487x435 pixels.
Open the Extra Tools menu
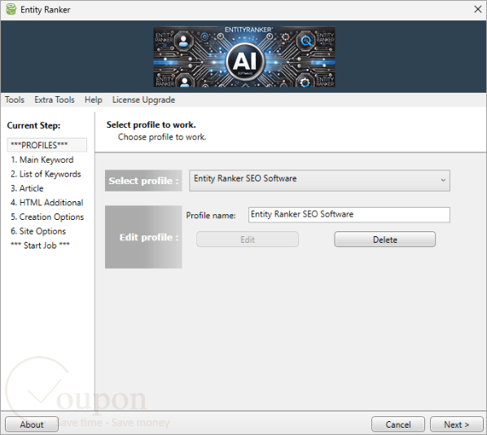pyautogui.click(x=55, y=99)
